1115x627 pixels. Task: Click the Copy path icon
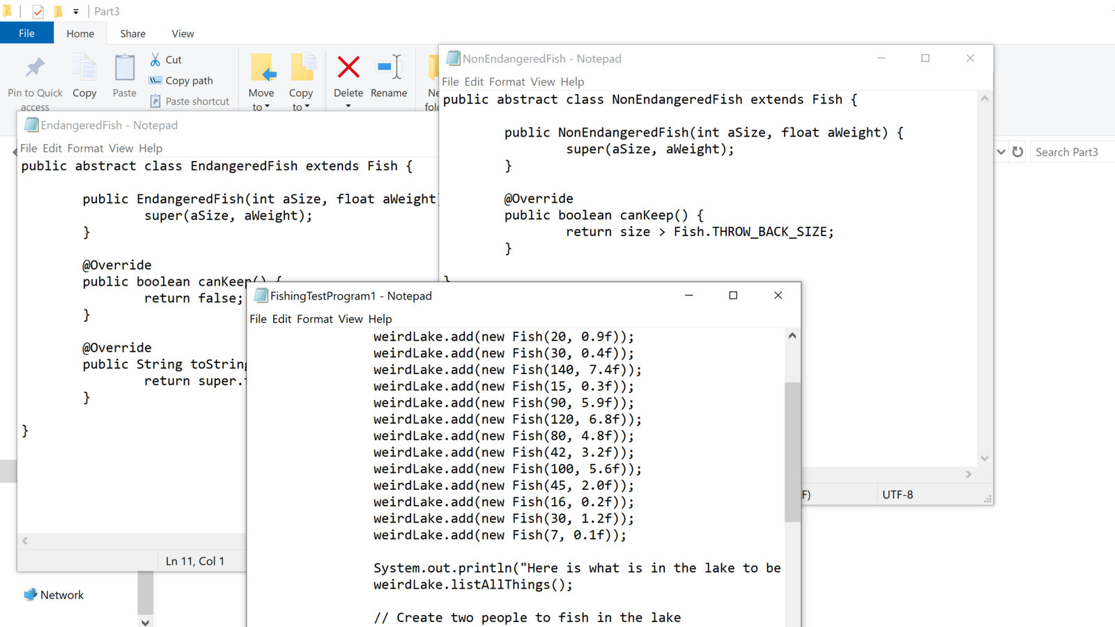coord(155,81)
